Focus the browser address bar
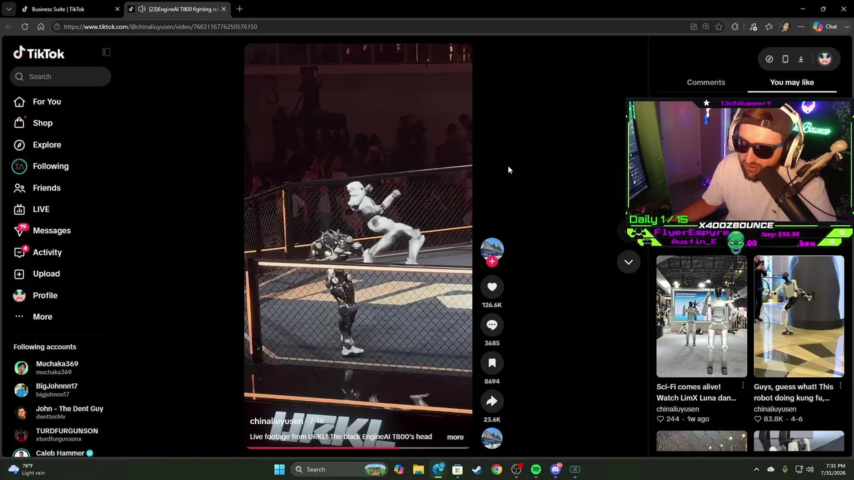Image resolution: width=854 pixels, height=480 pixels. point(370,27)
